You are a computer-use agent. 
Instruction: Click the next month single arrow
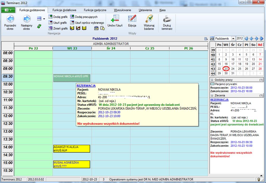pos(256,39)
